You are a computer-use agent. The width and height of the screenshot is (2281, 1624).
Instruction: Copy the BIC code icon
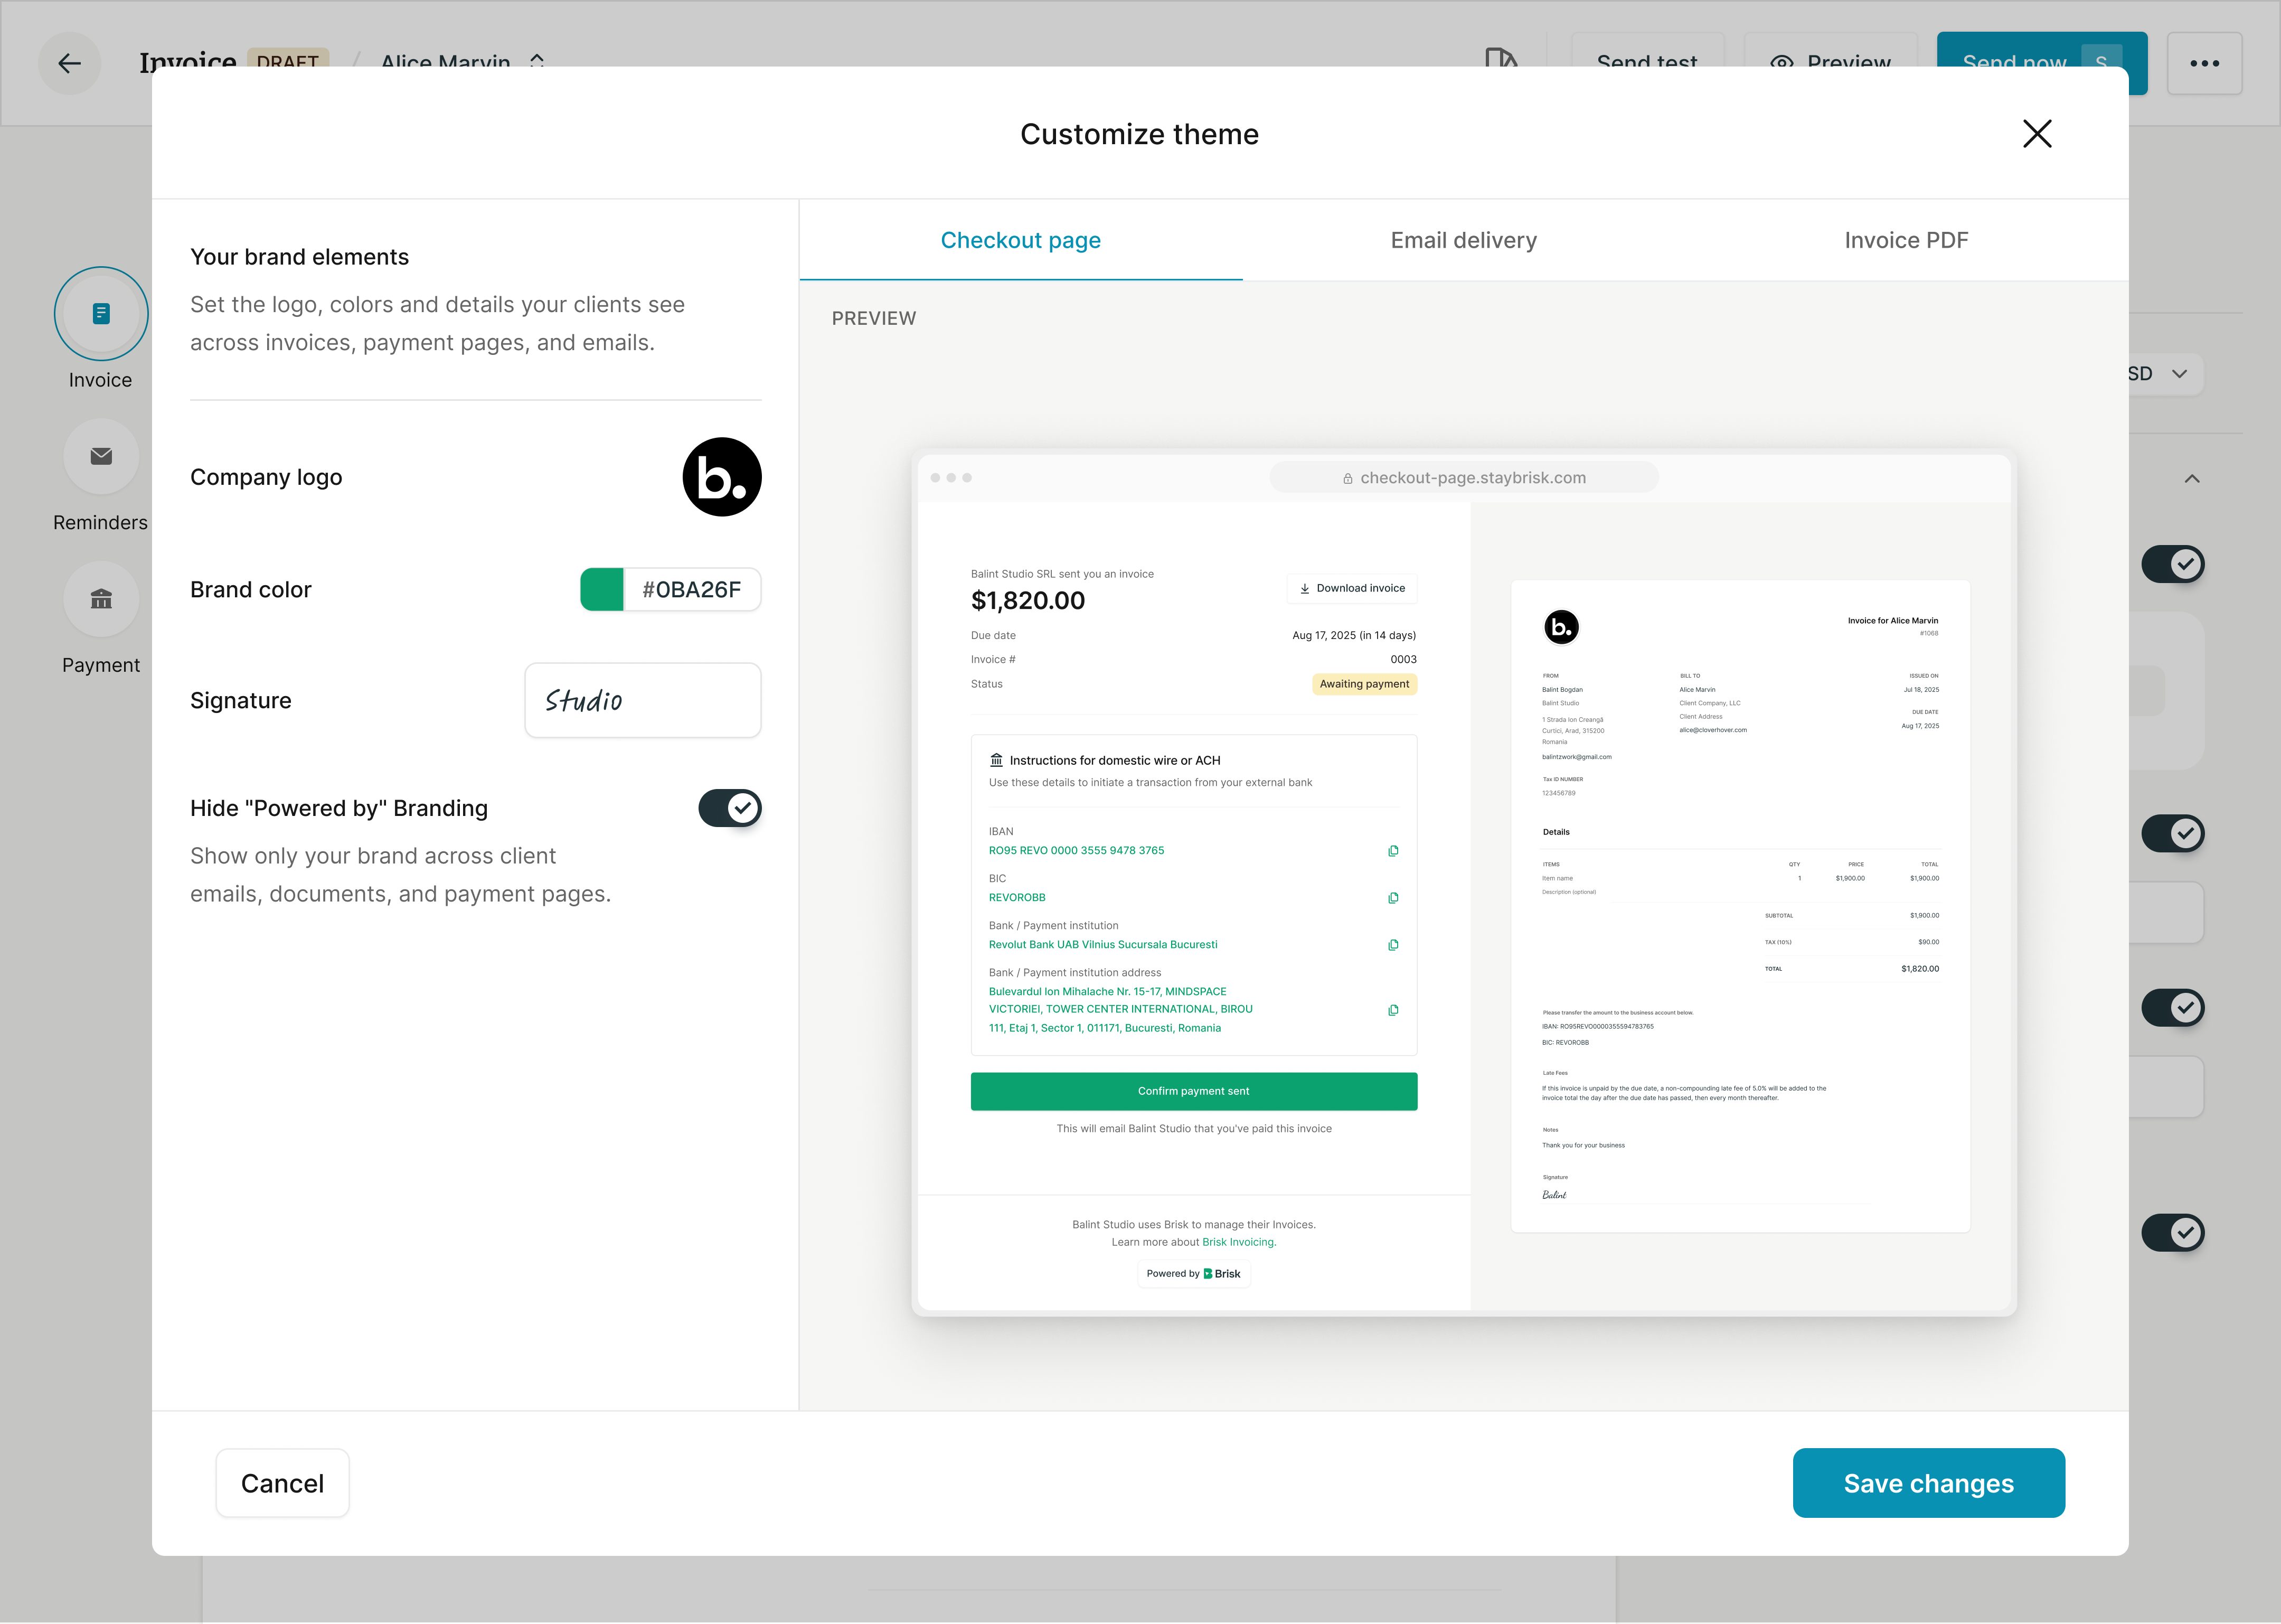tap(1392, 898)
